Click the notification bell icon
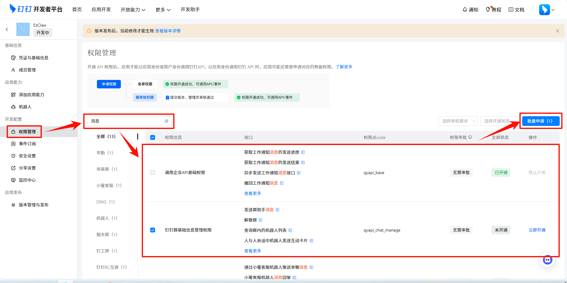The image size is (567, 283). [x=465, y=10]
